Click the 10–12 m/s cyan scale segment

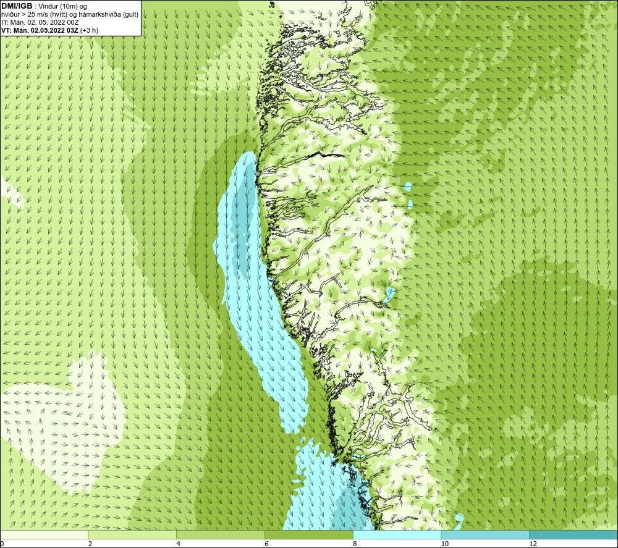click(486, 534)
